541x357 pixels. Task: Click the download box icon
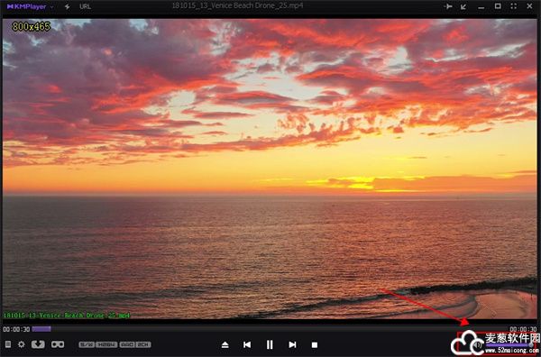(38, 344)
